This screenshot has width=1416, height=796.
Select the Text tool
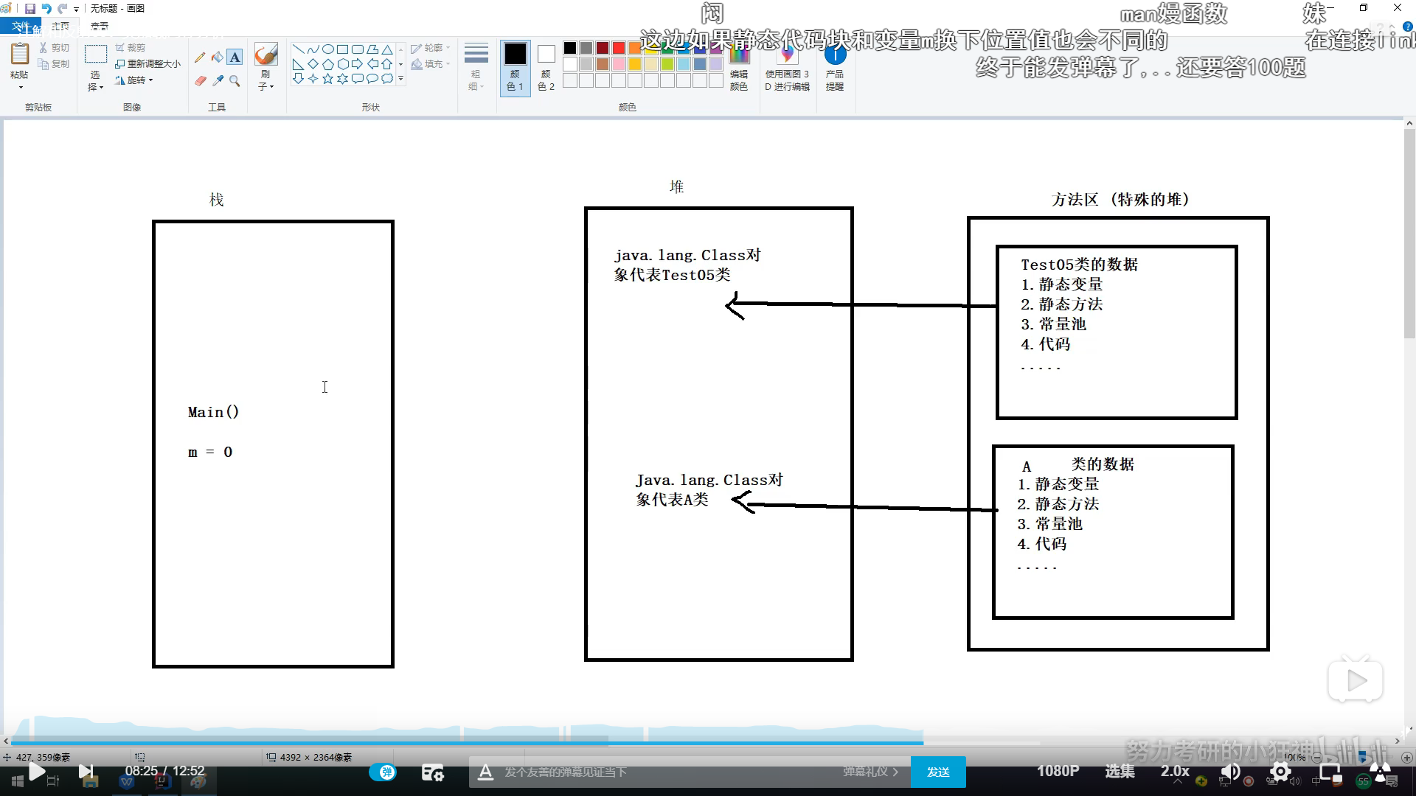[235, 57]
